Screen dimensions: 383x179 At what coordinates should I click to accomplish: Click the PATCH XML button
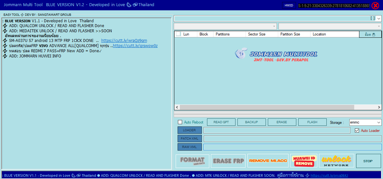190,139
